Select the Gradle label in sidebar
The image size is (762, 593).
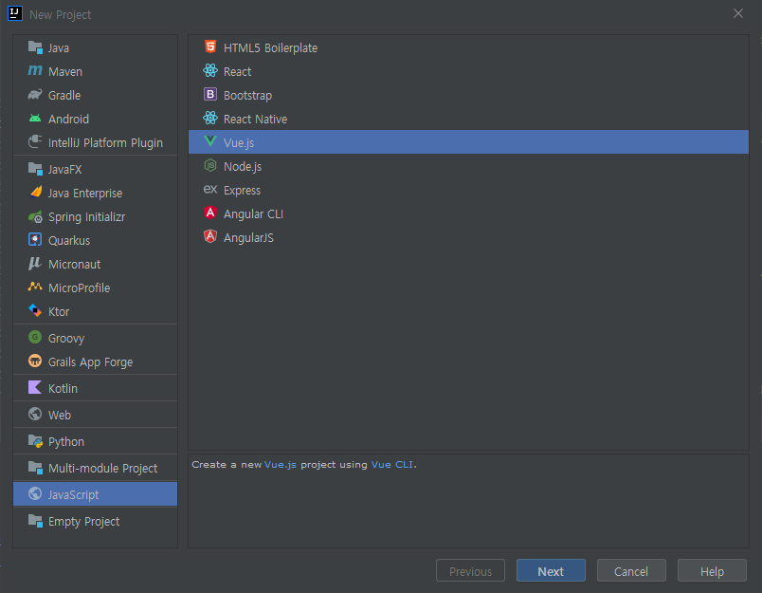pyautogui.click(x=64, y=95)
